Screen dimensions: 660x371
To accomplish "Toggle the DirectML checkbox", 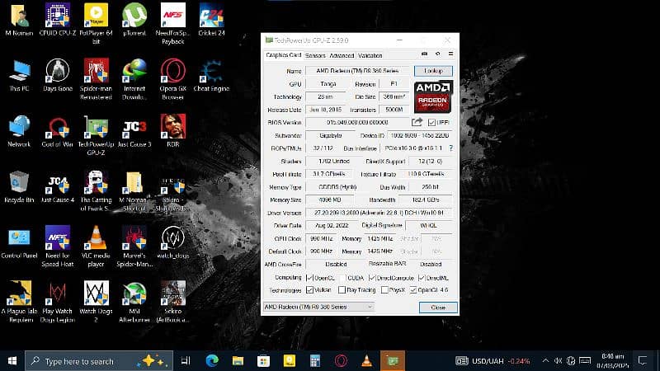I will [422, 278].
